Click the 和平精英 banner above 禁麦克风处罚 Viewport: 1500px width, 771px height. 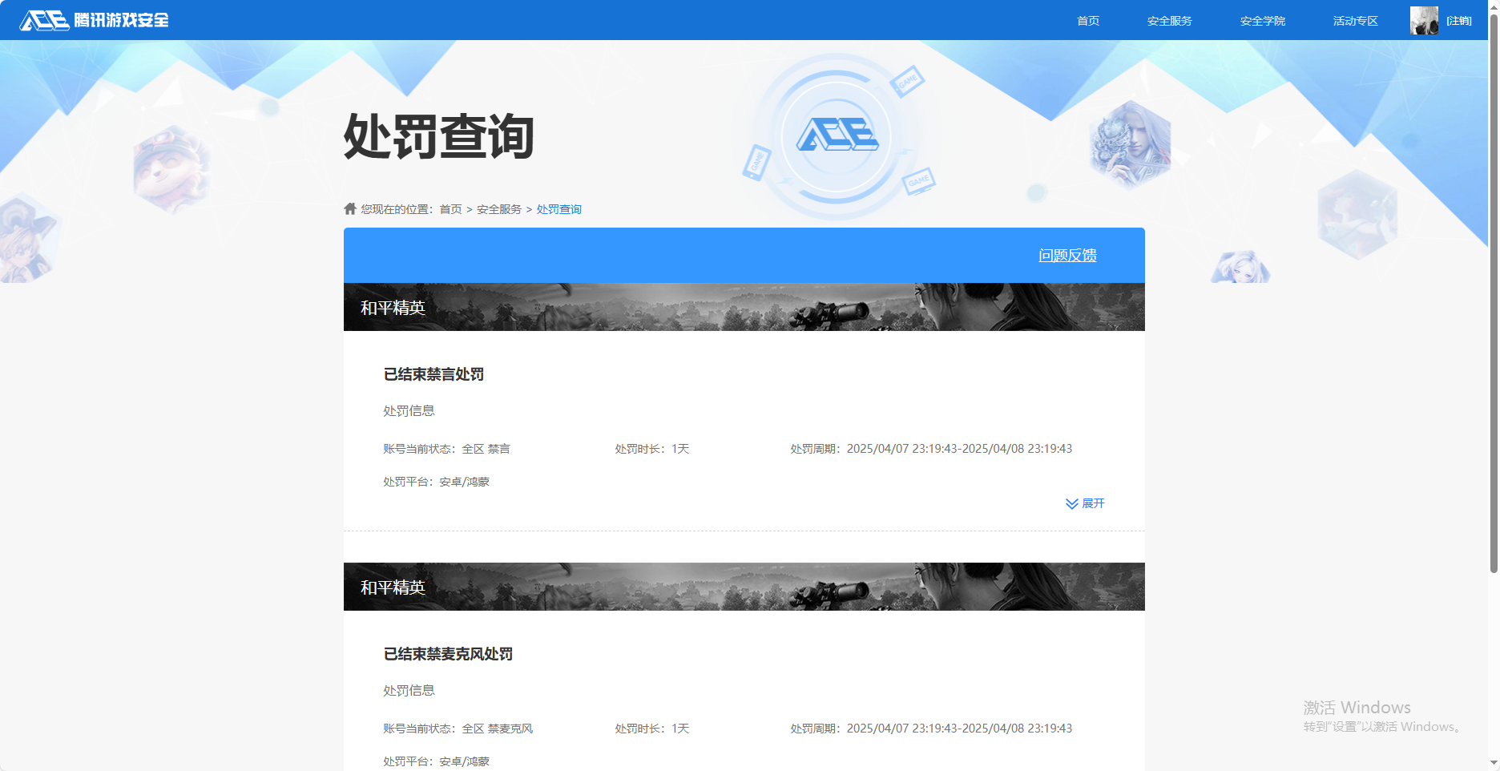pyautogui.click(x=744, y=587)
